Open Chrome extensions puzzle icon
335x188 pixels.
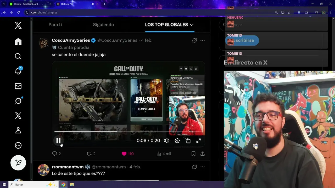point(306,12)
